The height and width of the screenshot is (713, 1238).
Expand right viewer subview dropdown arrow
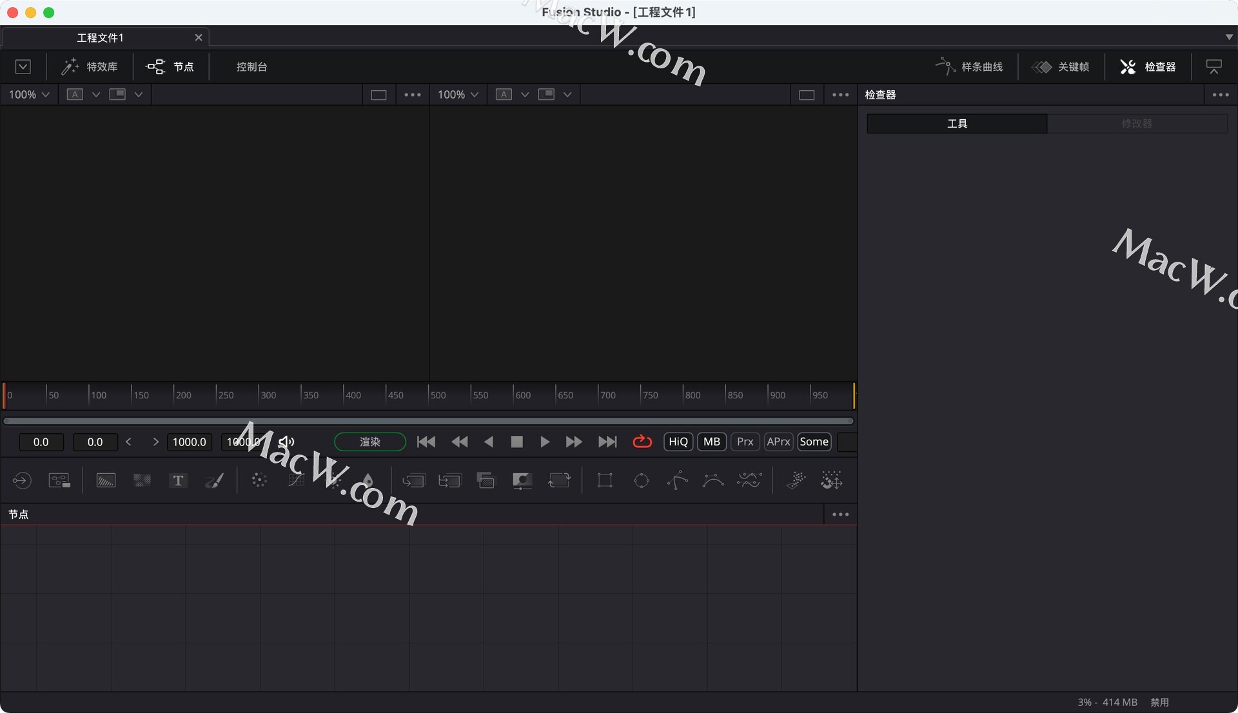(x=567, y=95)
